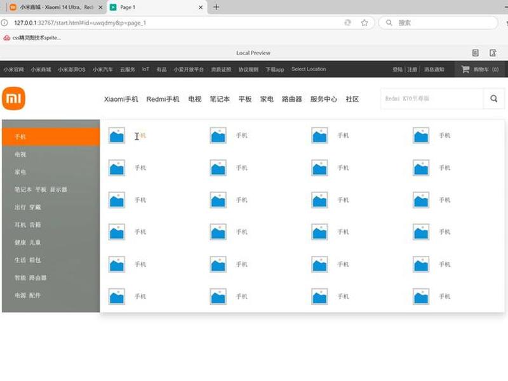Click the notes icon in Local Preview bar
This screenshot has width=508, height=381.
click(x=475, y=53)
